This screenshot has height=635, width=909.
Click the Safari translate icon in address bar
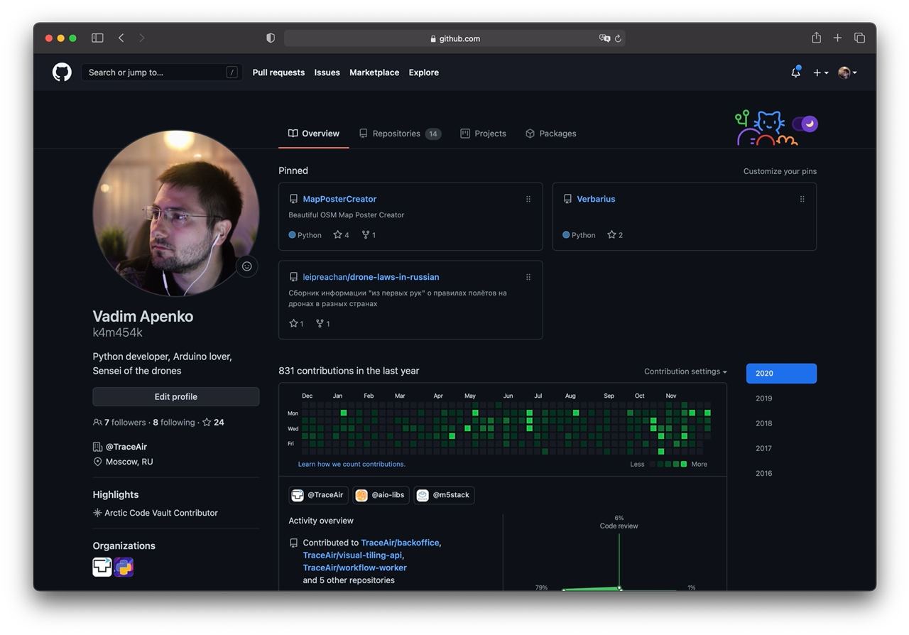(x=604, y=38)
